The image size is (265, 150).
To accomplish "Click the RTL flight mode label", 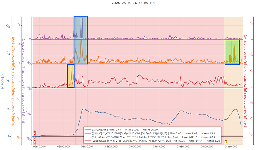I will [226, 142].
